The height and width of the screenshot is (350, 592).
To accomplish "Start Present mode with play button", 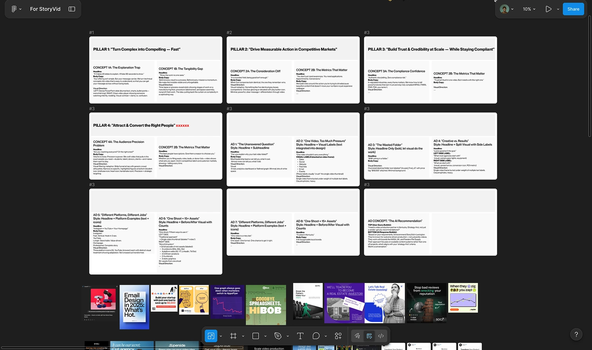I will click(549, 9).
